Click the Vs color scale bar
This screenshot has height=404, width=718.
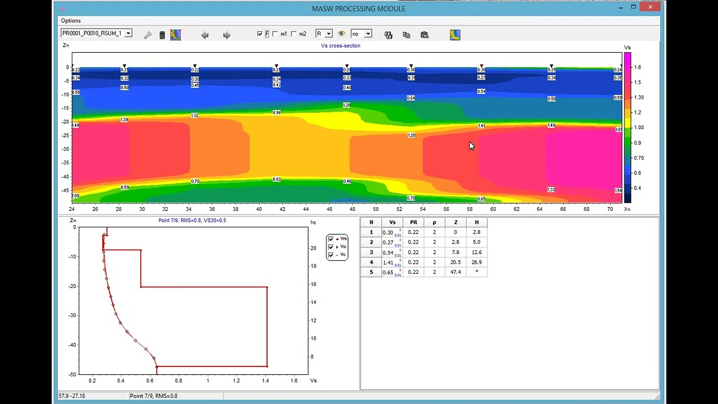[627, 128]
